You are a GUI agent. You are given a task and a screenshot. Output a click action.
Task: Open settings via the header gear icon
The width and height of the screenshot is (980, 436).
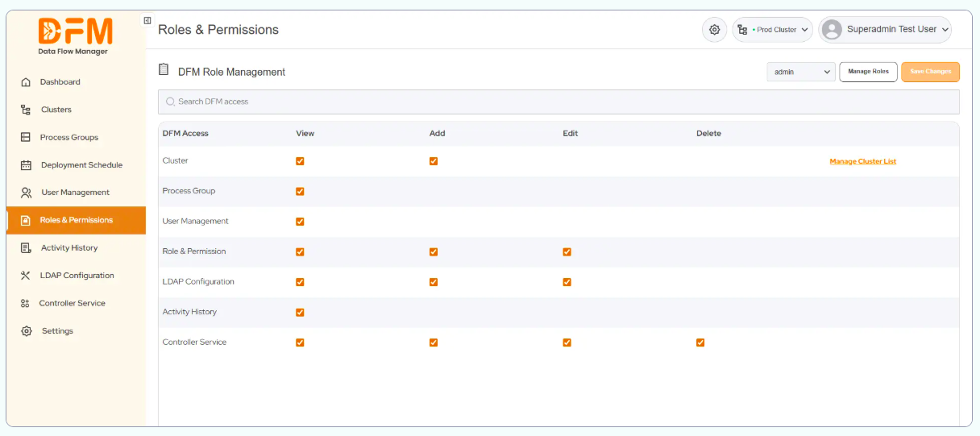(714, 30)
